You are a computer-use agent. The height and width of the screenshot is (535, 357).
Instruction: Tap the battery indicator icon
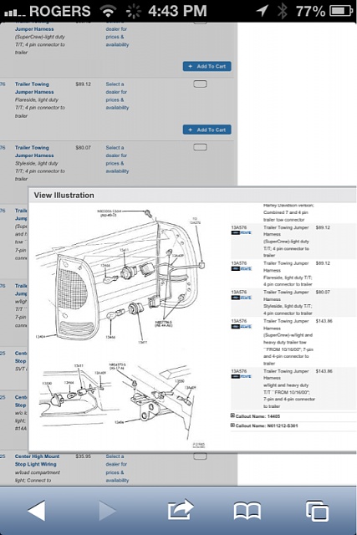(341, 11)
